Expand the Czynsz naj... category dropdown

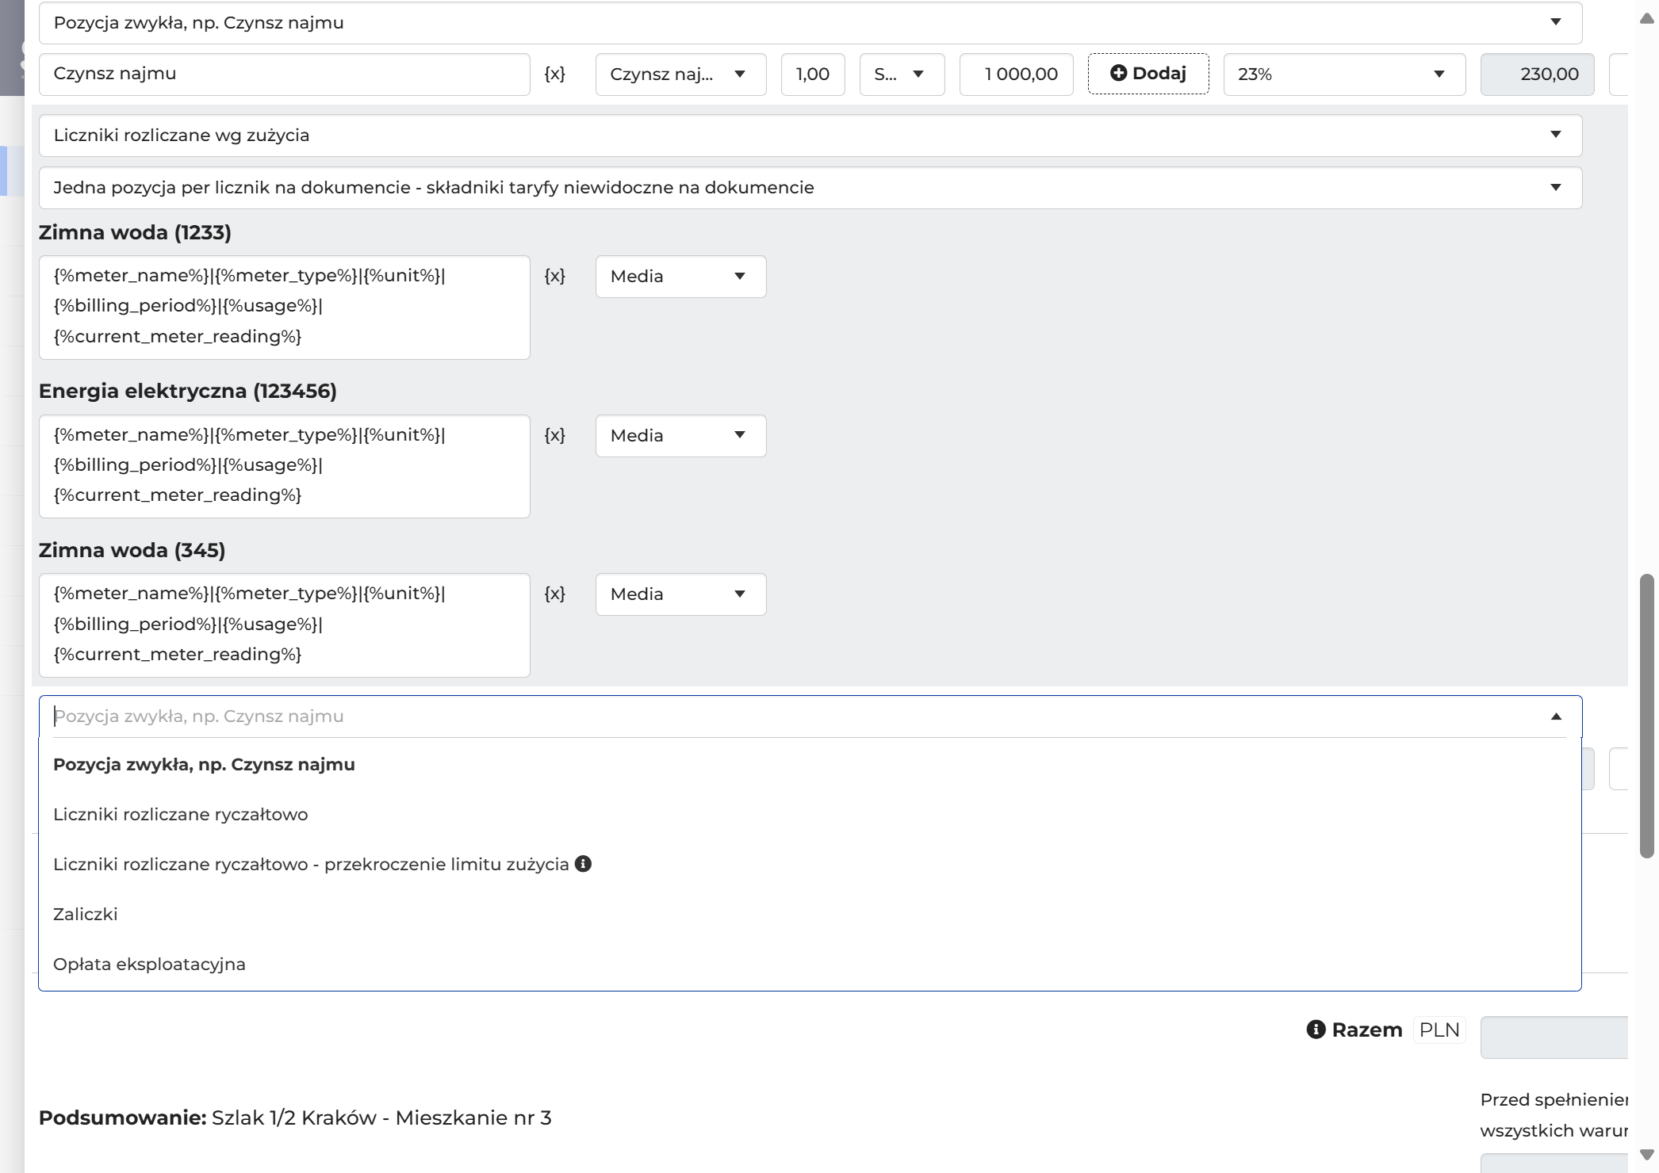coord(680,75)
